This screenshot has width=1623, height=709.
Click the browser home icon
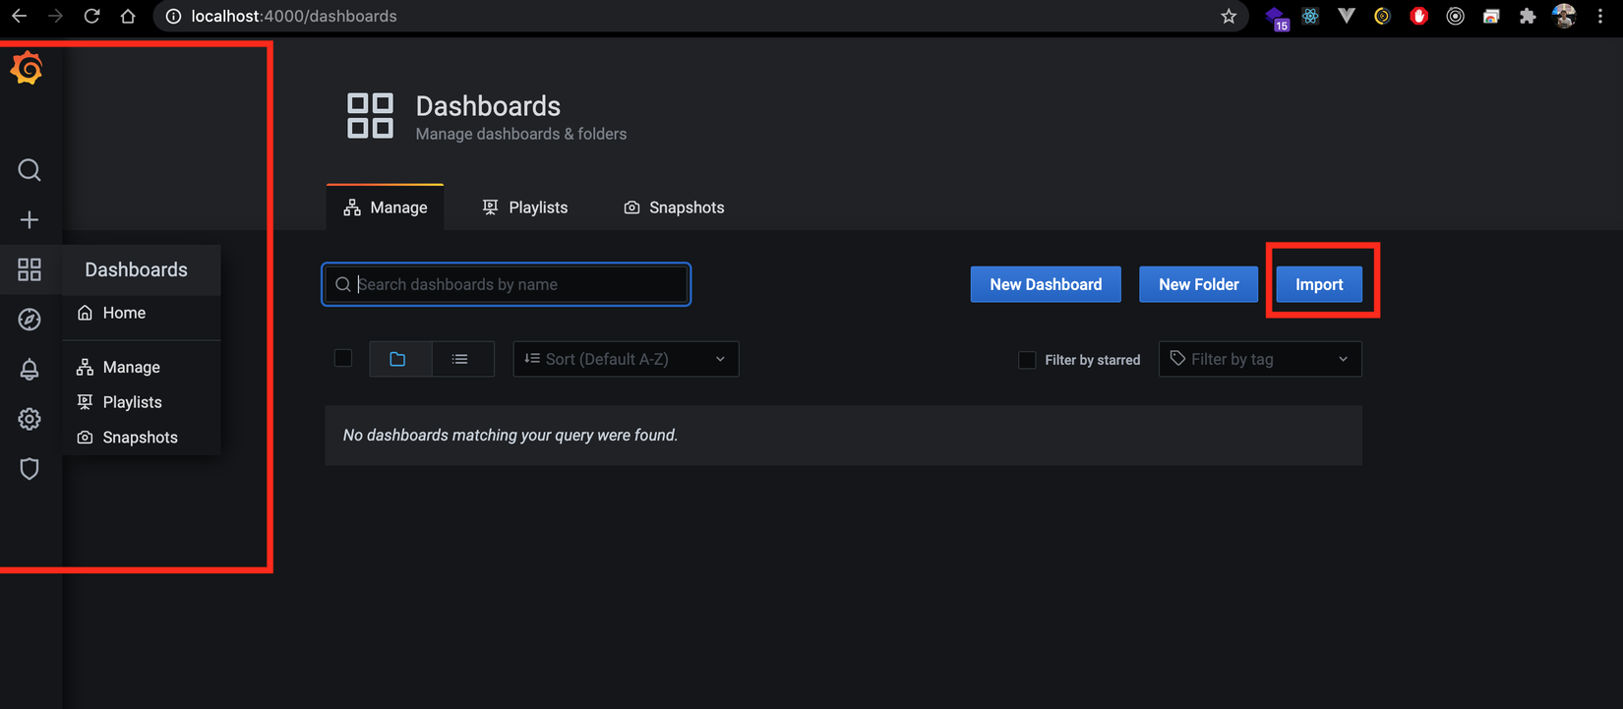tap(128, 16)
